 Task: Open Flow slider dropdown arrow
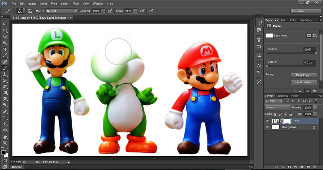135,11
